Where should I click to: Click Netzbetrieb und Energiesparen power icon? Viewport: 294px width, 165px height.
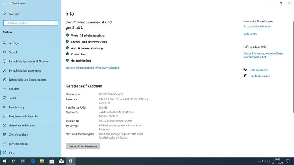tap(5, 80)
